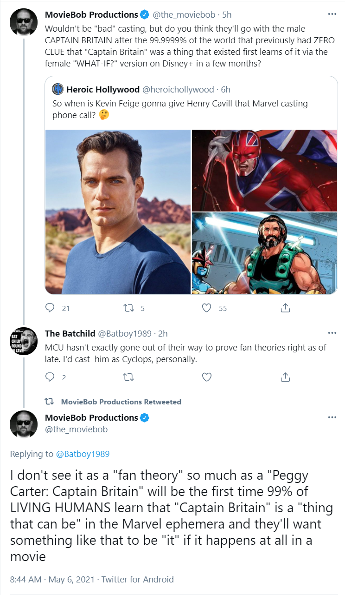View the red Captain Britain comic image
345x595 pixels.
pyautogui.click(x=265, y=170)
